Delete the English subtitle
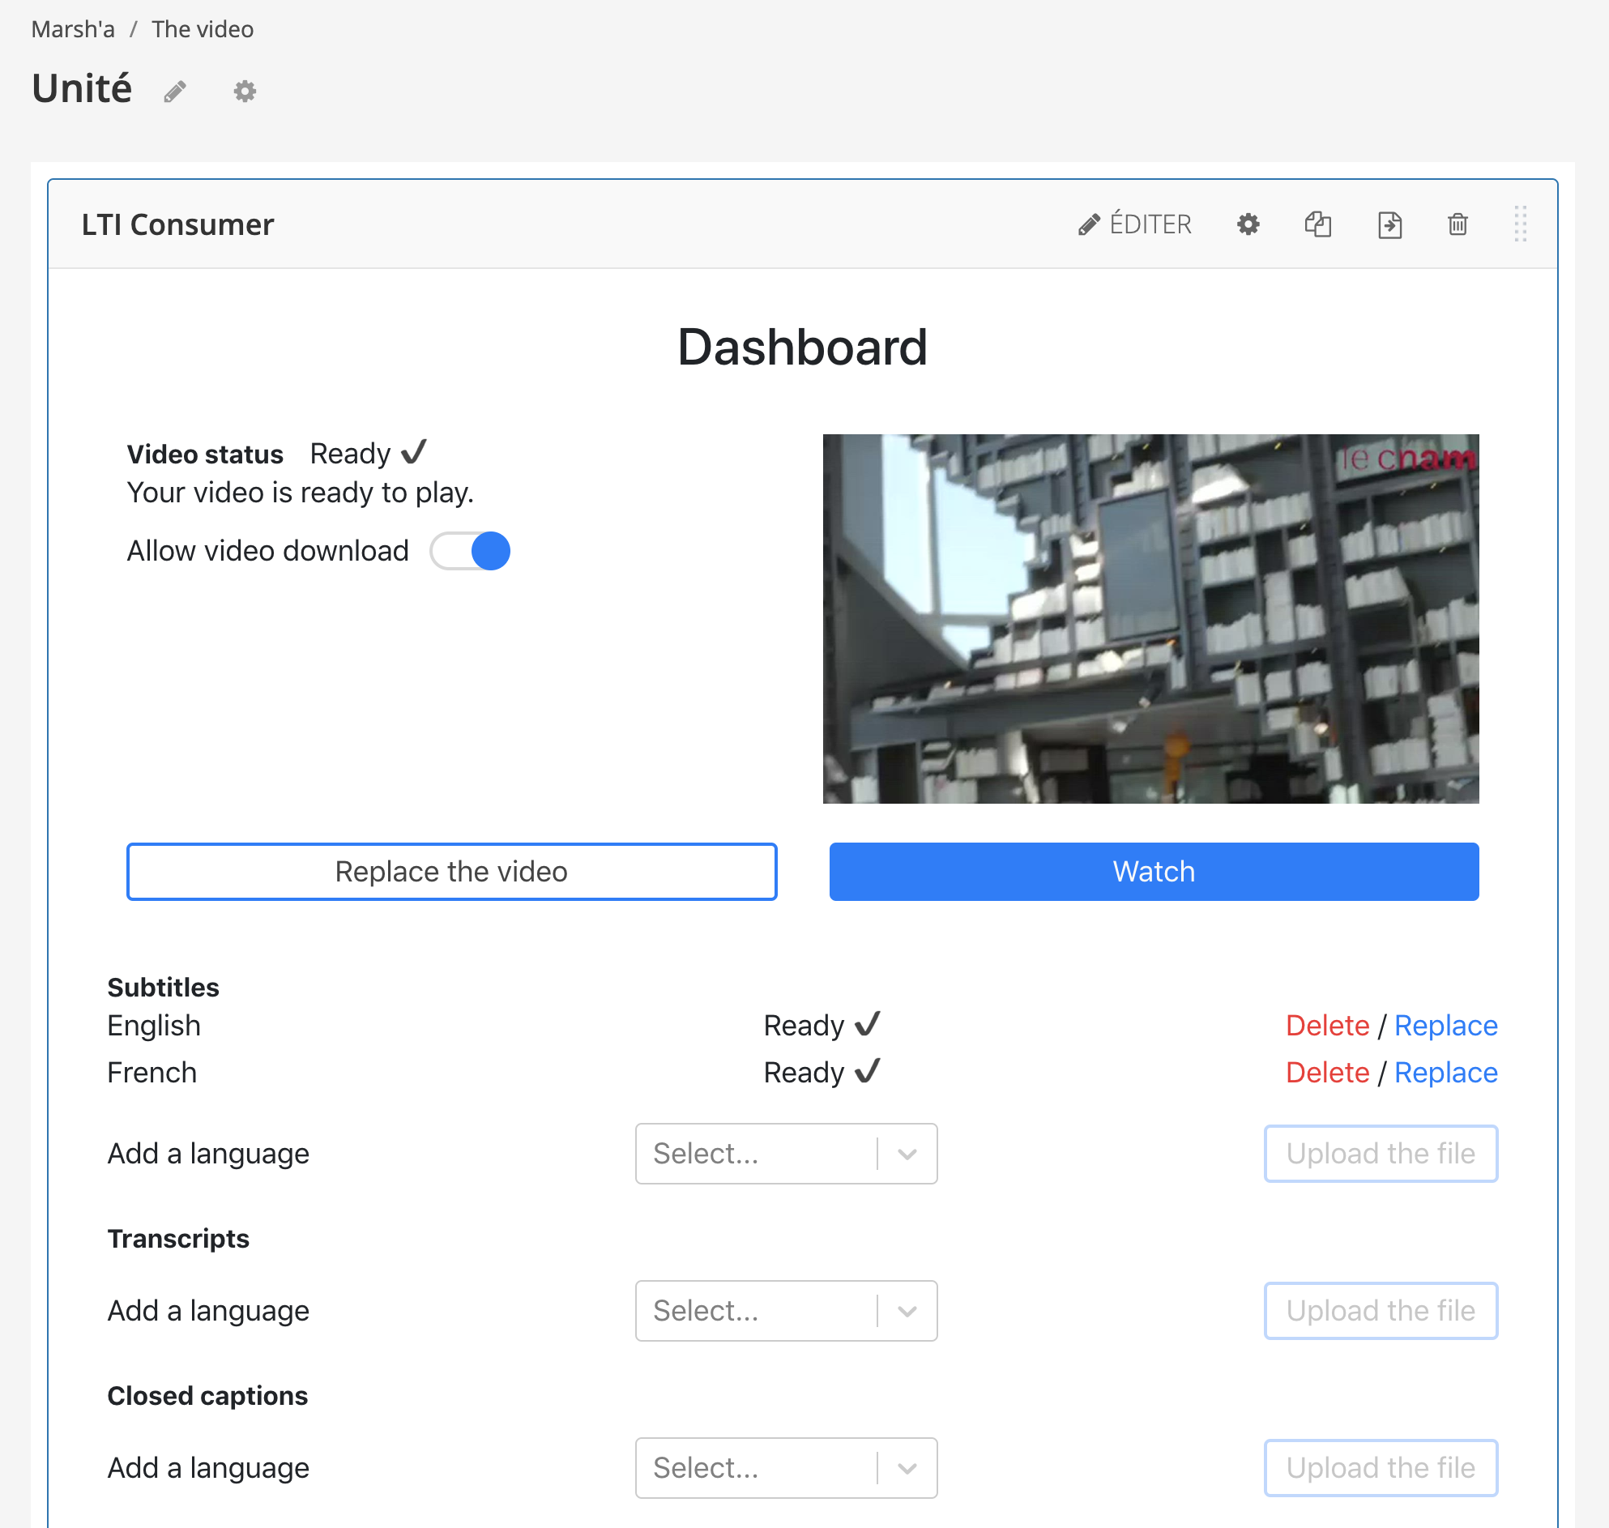The image size is (1609, 1528). pos(1326,1026)
